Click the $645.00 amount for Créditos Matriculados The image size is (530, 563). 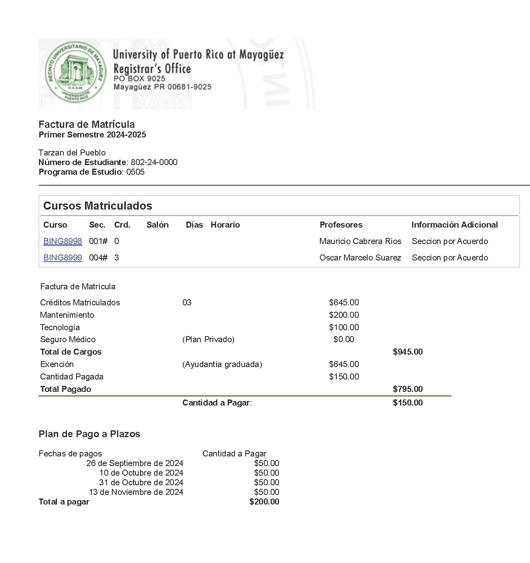pyautogui.click(x=344, y=303)
